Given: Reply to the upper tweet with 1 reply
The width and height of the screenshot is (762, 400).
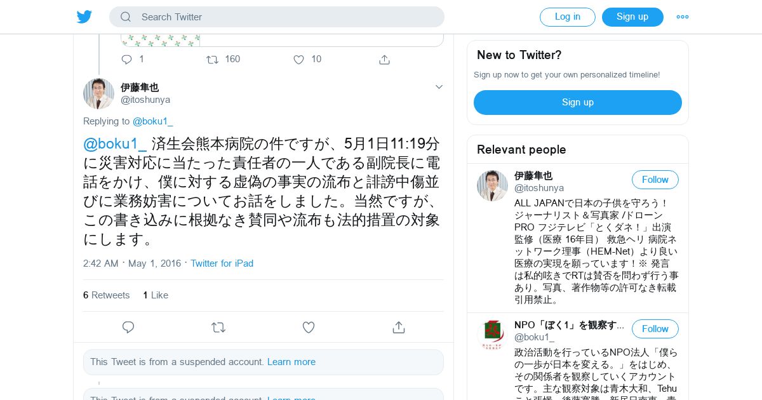Looking at the screenshot, I should click(126, 59).
